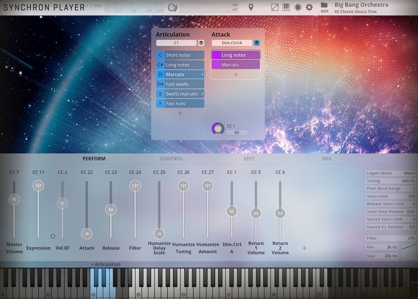Switch to the EDIT tab
This screenshot has width=418, height=299.
coord(249,159)
